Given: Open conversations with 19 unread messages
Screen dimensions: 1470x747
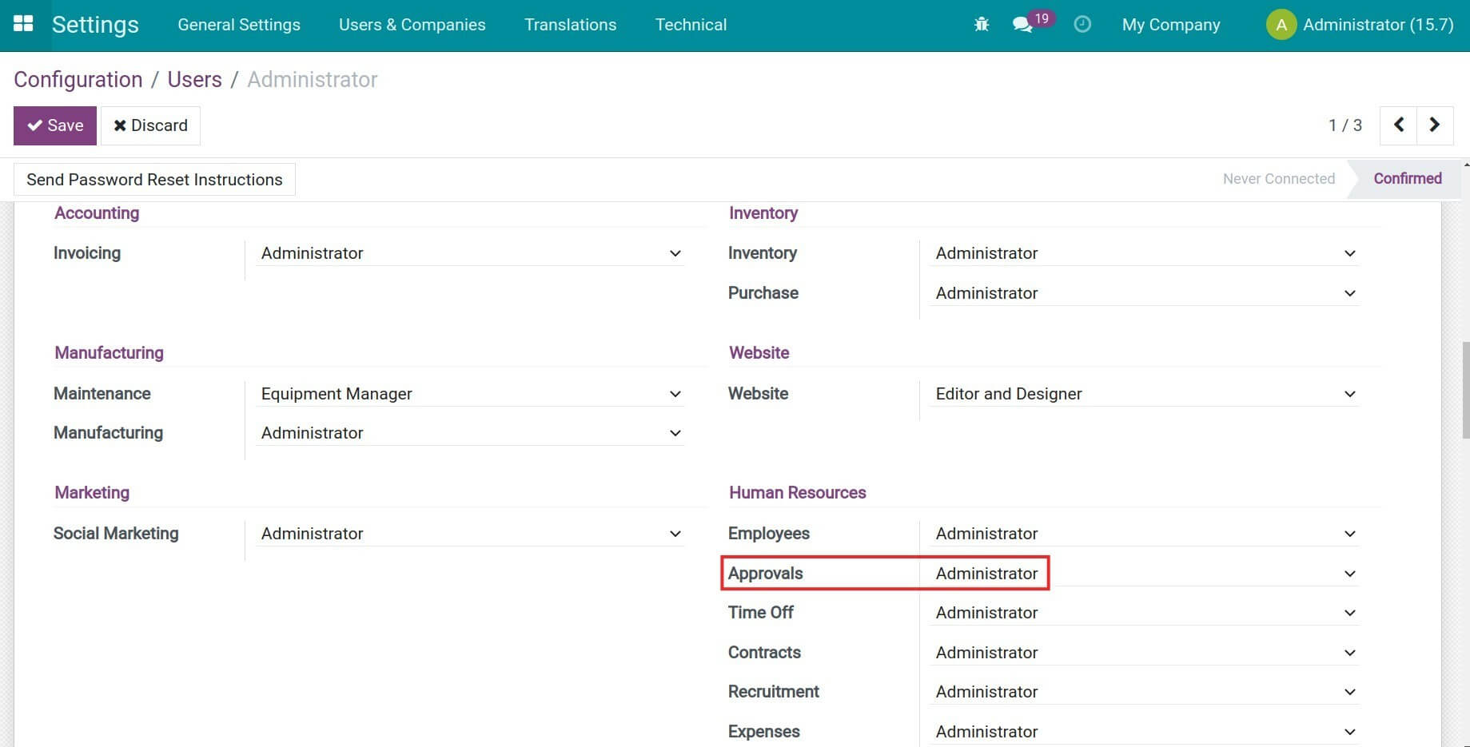Looking at the screenshot, I should (1023, 25).
